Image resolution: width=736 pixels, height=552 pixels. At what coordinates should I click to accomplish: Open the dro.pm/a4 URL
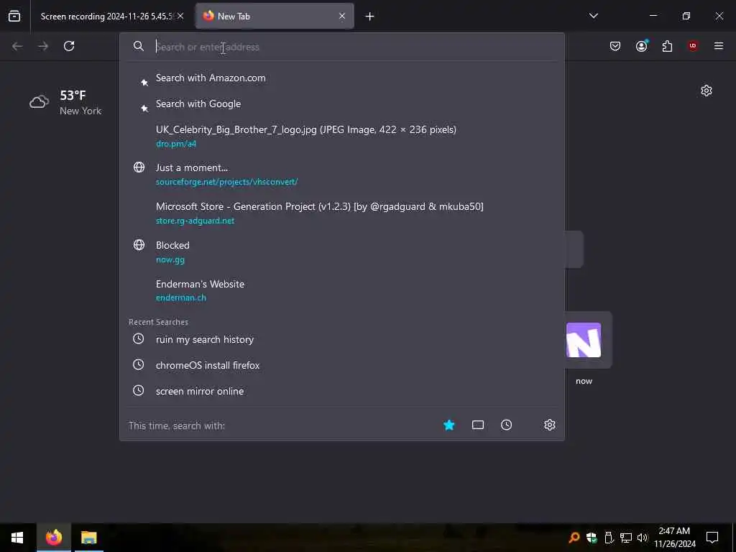(x=176, y=144)
